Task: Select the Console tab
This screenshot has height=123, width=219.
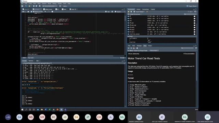Action: click(24, 61)
